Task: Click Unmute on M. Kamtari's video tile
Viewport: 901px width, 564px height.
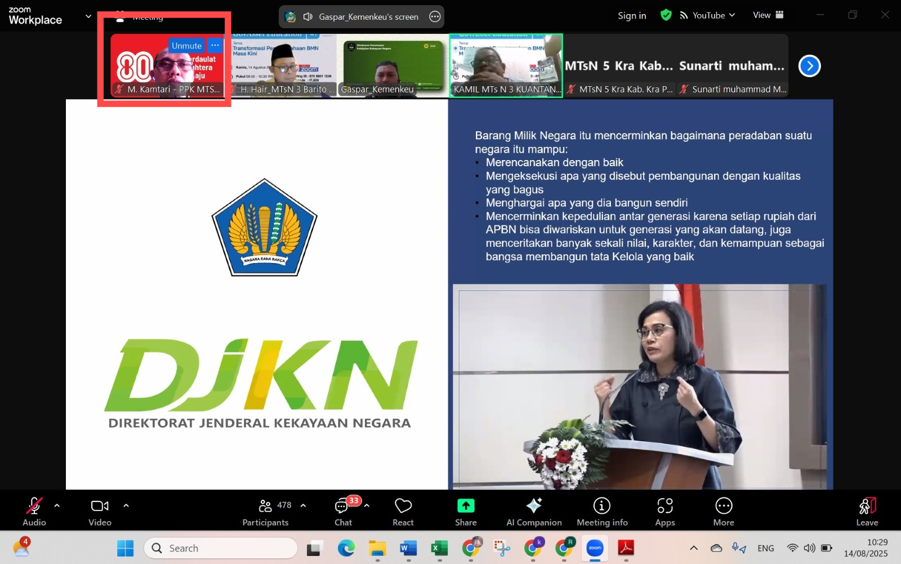Action: tap(186, 46)
